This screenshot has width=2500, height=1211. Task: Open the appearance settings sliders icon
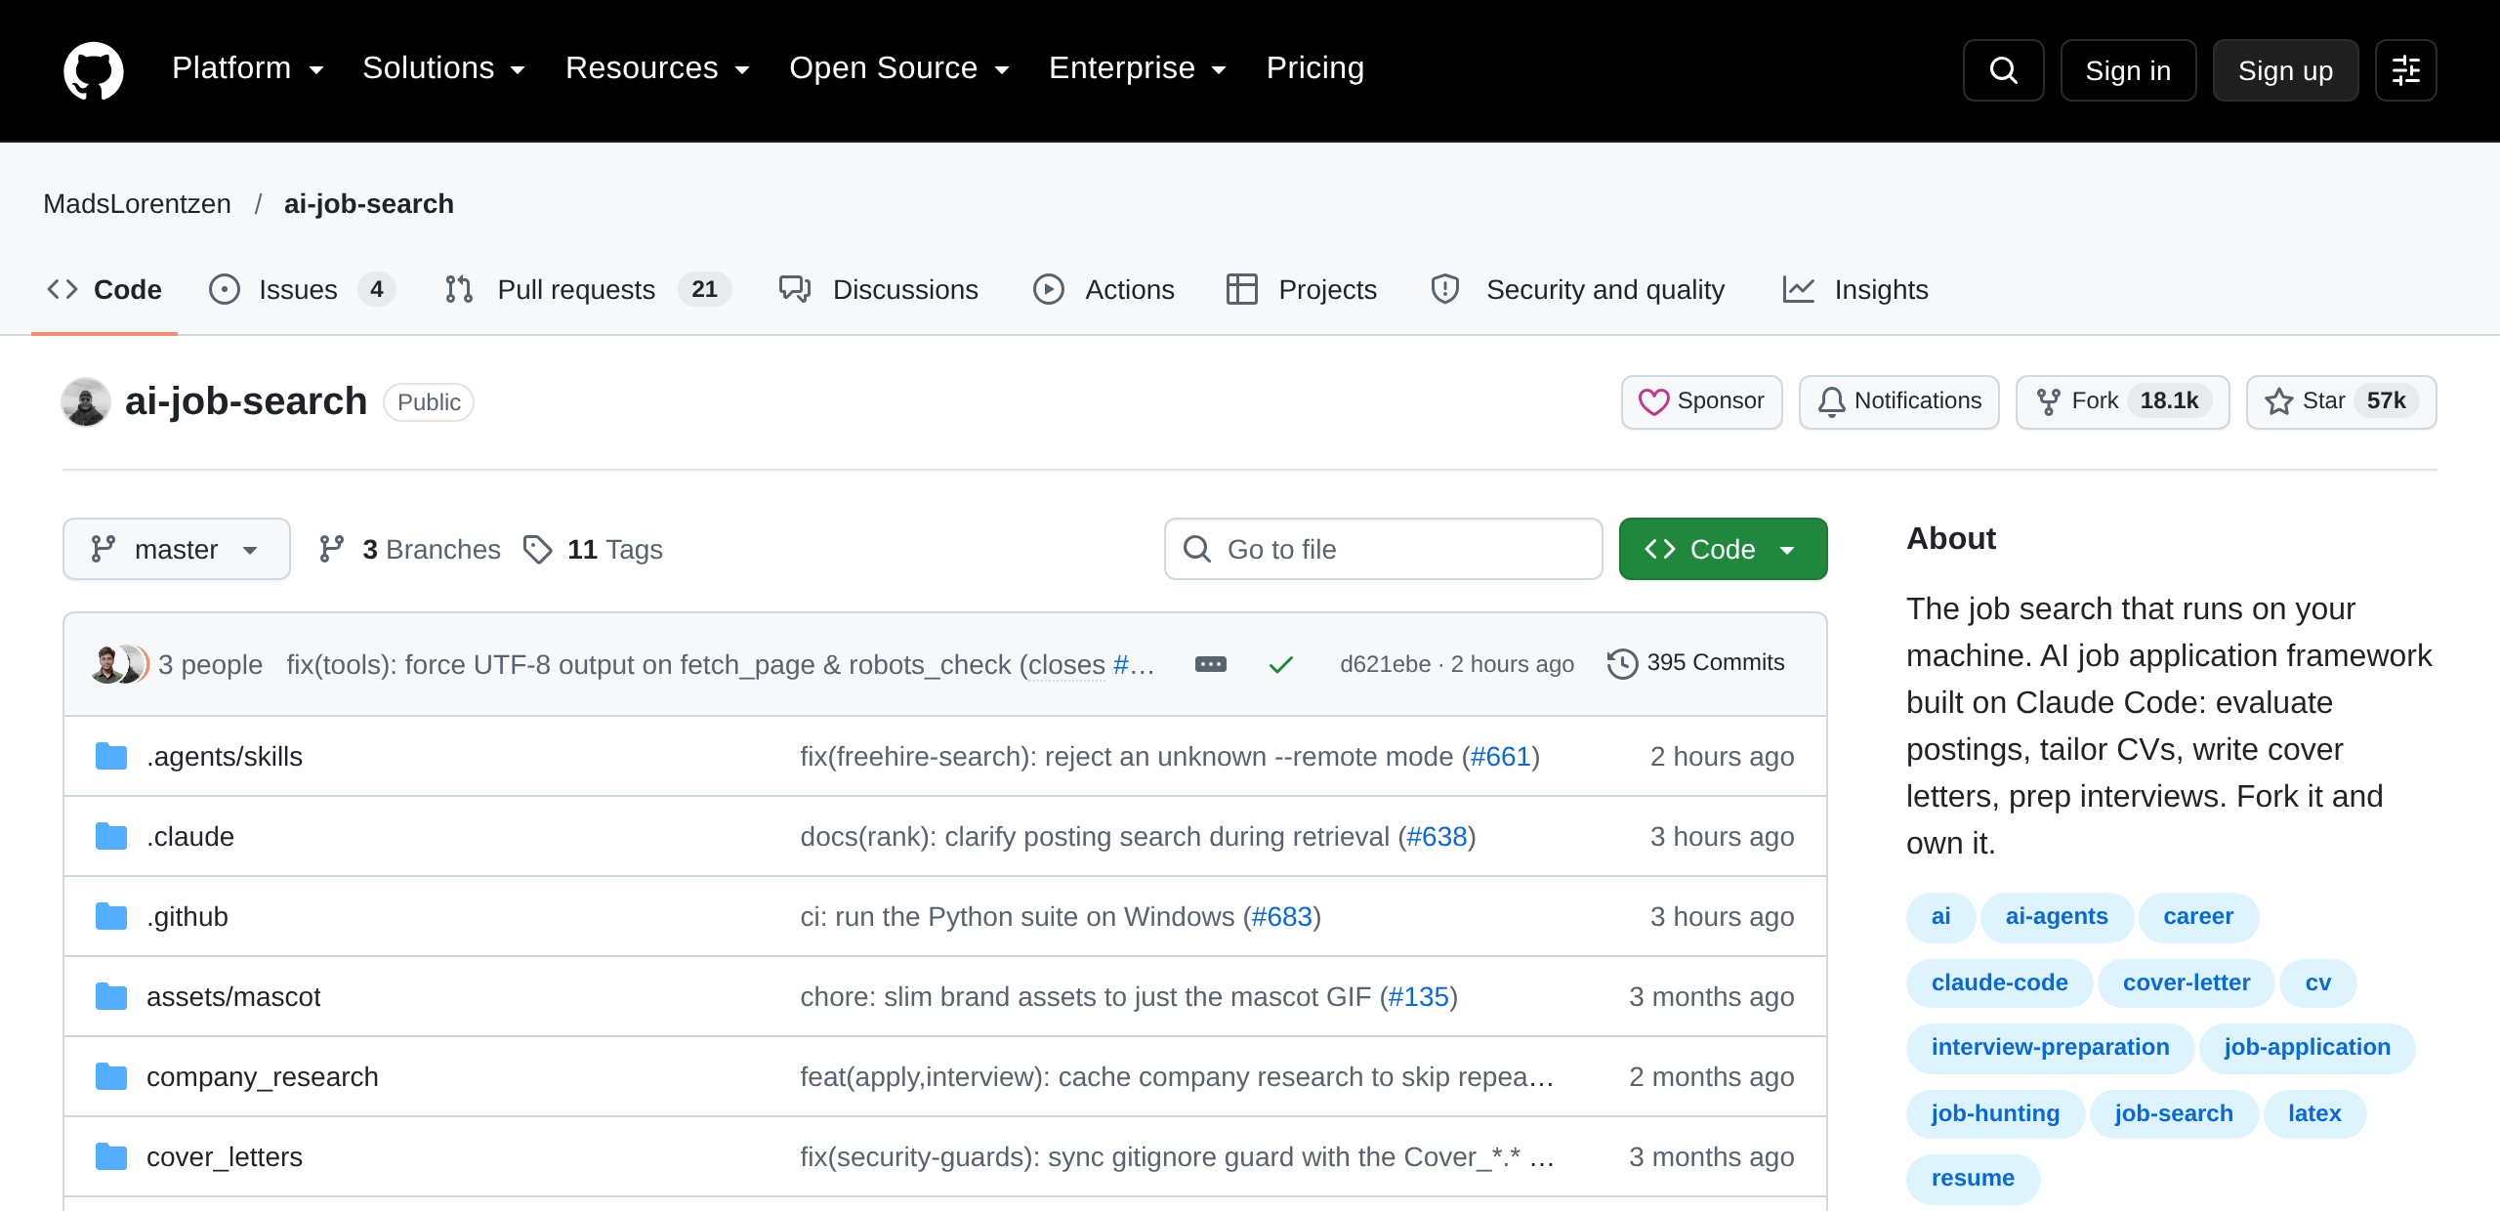tap(2405, 70)
